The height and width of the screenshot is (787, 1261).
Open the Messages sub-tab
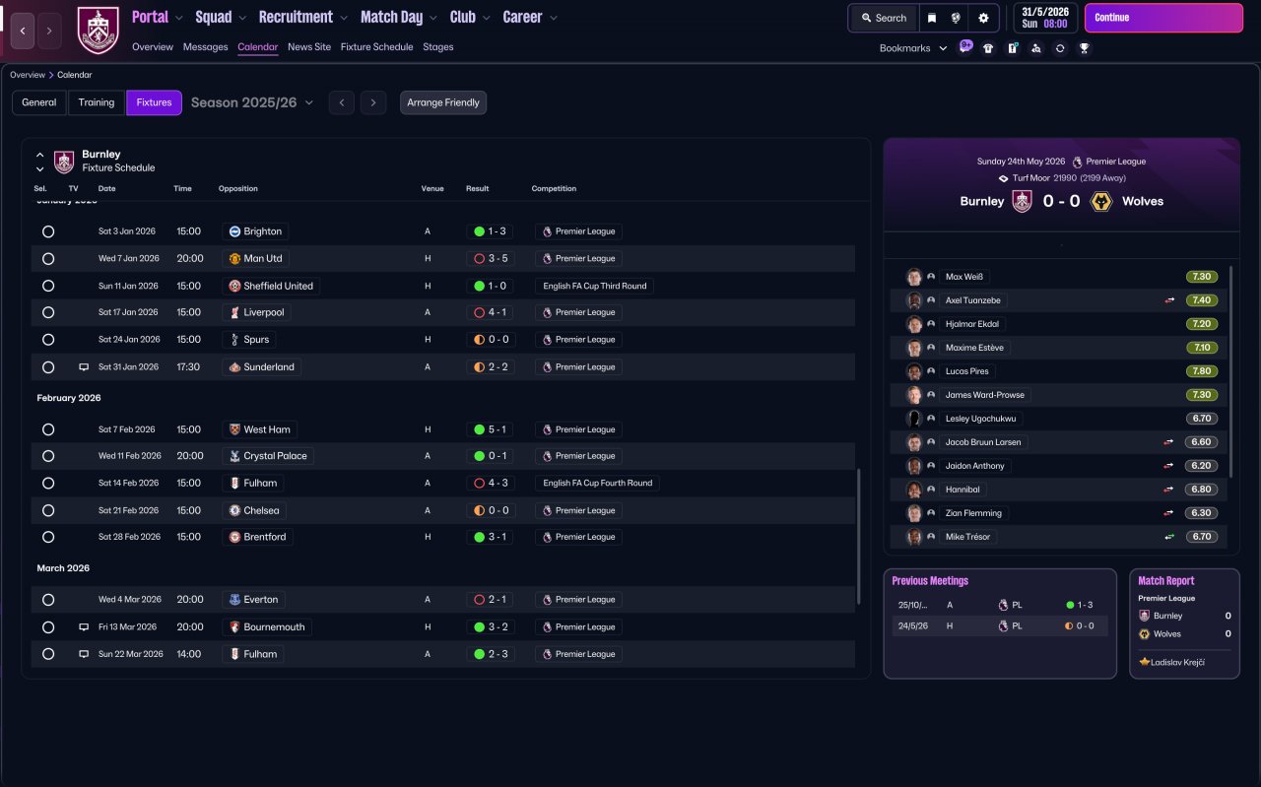pyautogui.click(x=205, y=47)
